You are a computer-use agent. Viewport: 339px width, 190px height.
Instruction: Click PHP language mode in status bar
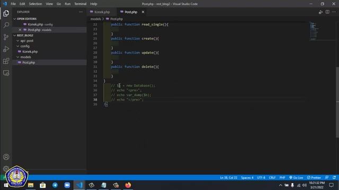point(282,177)
